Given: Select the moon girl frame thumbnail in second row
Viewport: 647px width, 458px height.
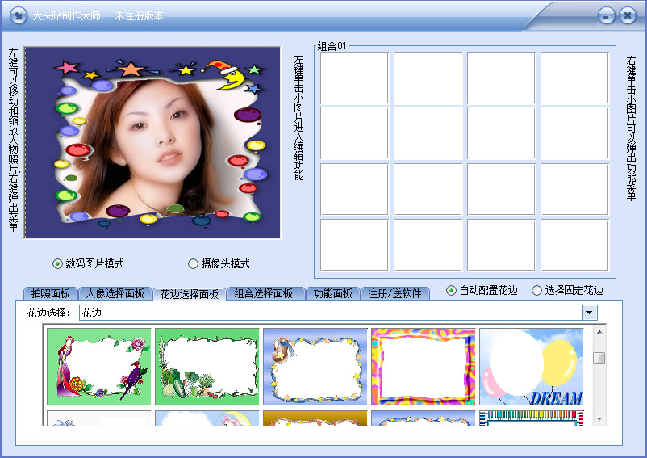Looking at the screenshot, I should 207,418.
